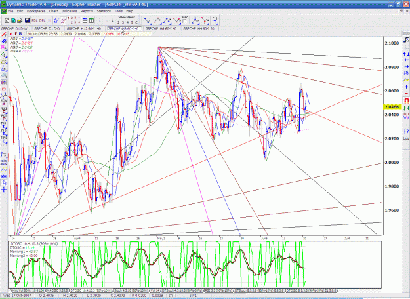Click the zoom magnifier icon on right toolbar
410x299 pixels.
(406, 40)
